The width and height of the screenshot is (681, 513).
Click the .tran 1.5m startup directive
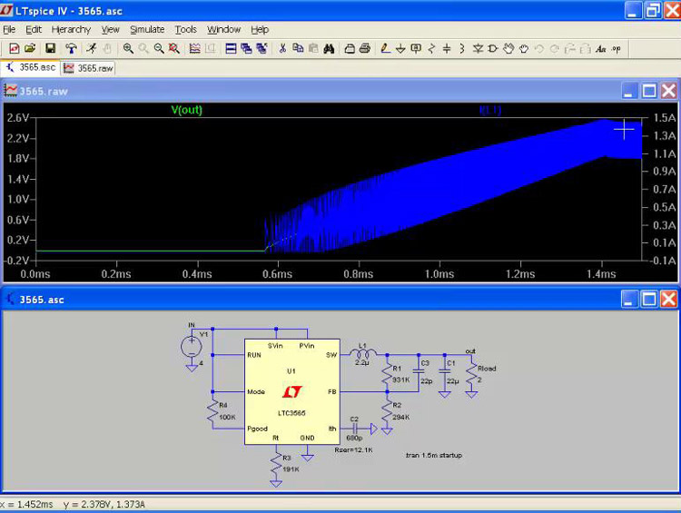[x=433, y=455]
